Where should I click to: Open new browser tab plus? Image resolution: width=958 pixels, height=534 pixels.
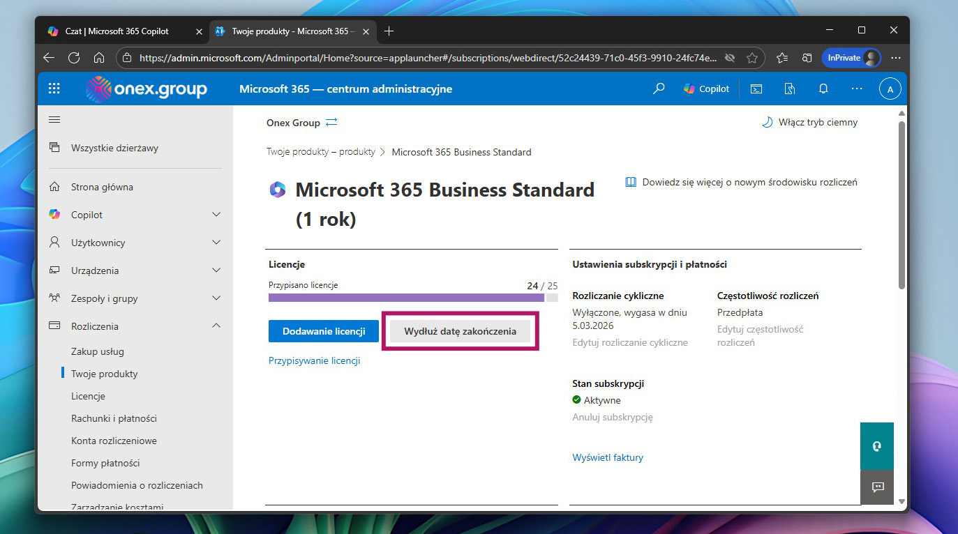(x=389, y=31)
